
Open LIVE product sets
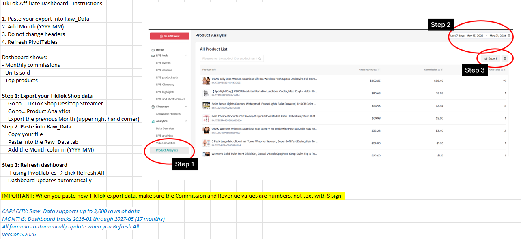167,77
